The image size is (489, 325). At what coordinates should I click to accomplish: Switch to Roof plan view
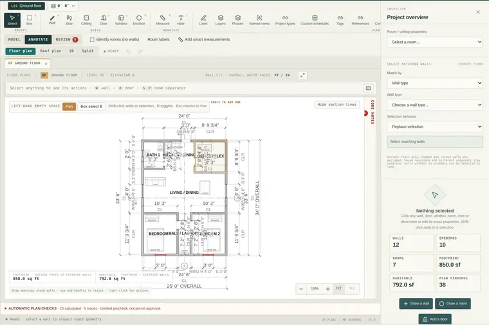(51, 51)
